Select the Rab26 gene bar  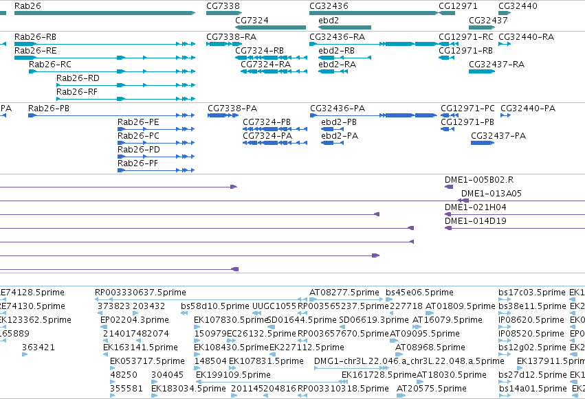[x=105, y=13]
